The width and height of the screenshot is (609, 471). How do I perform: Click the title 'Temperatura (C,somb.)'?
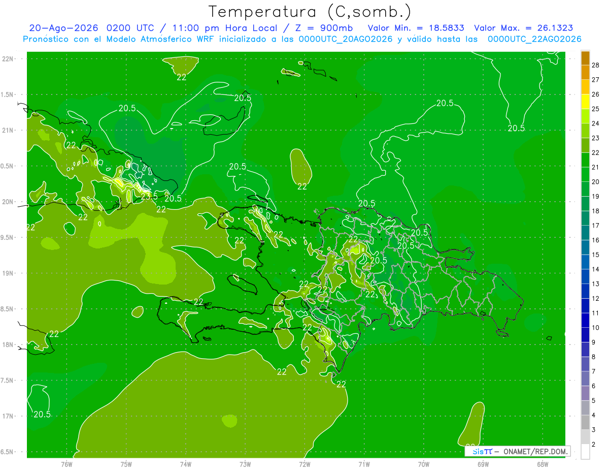tap(310, 12)
